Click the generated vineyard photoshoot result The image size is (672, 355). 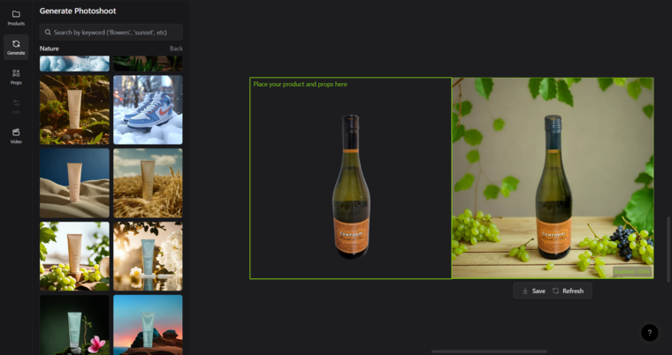coord(553,178)
